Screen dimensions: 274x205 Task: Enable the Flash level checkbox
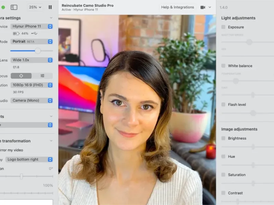(223, 105)
